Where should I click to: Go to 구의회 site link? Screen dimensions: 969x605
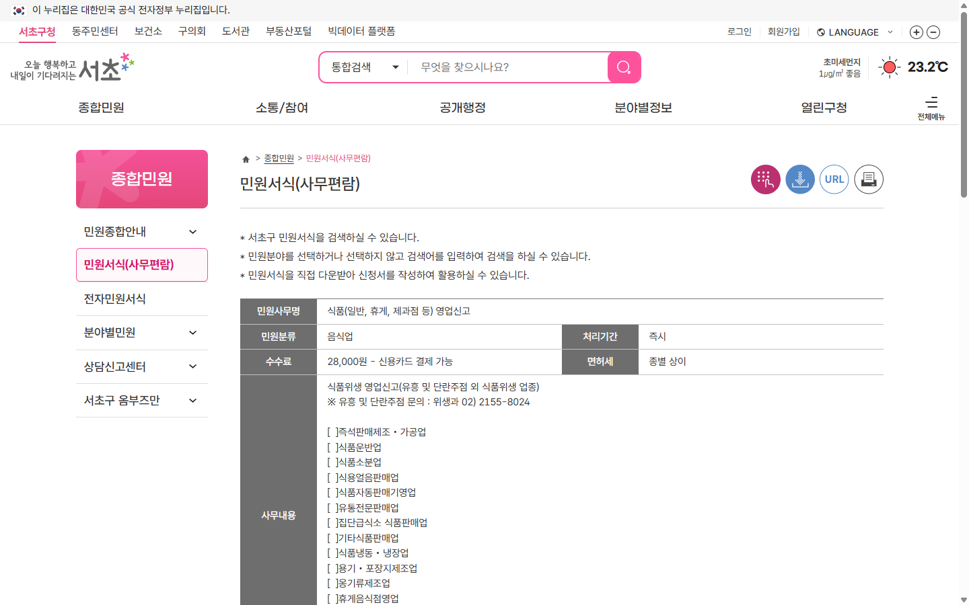pyautogui.click(x=192, y=32)
